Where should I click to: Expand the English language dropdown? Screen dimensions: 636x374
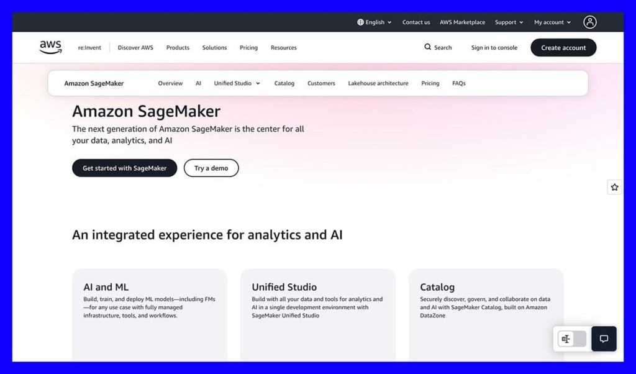[x=375, y=22]
